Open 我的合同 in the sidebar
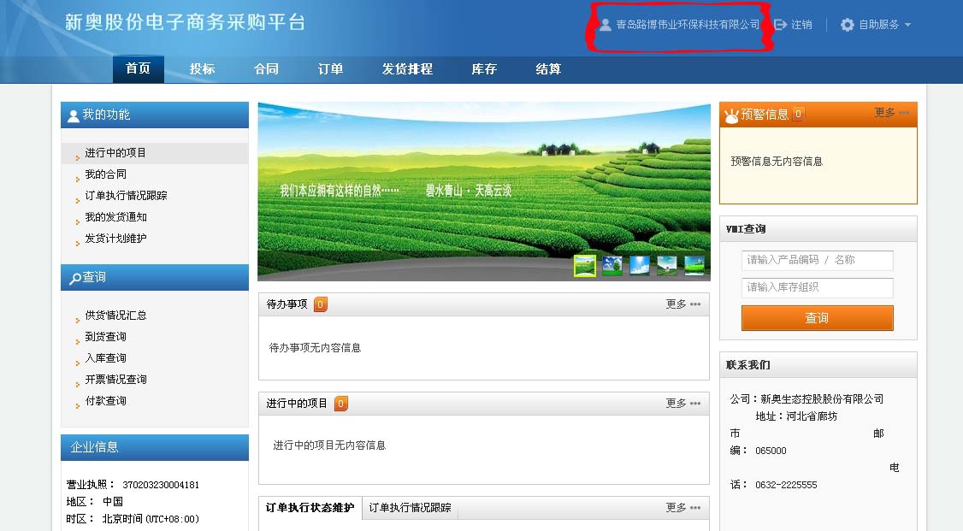Image resolution: width=963 pixels, height=531 pixels. click(105, 174)
